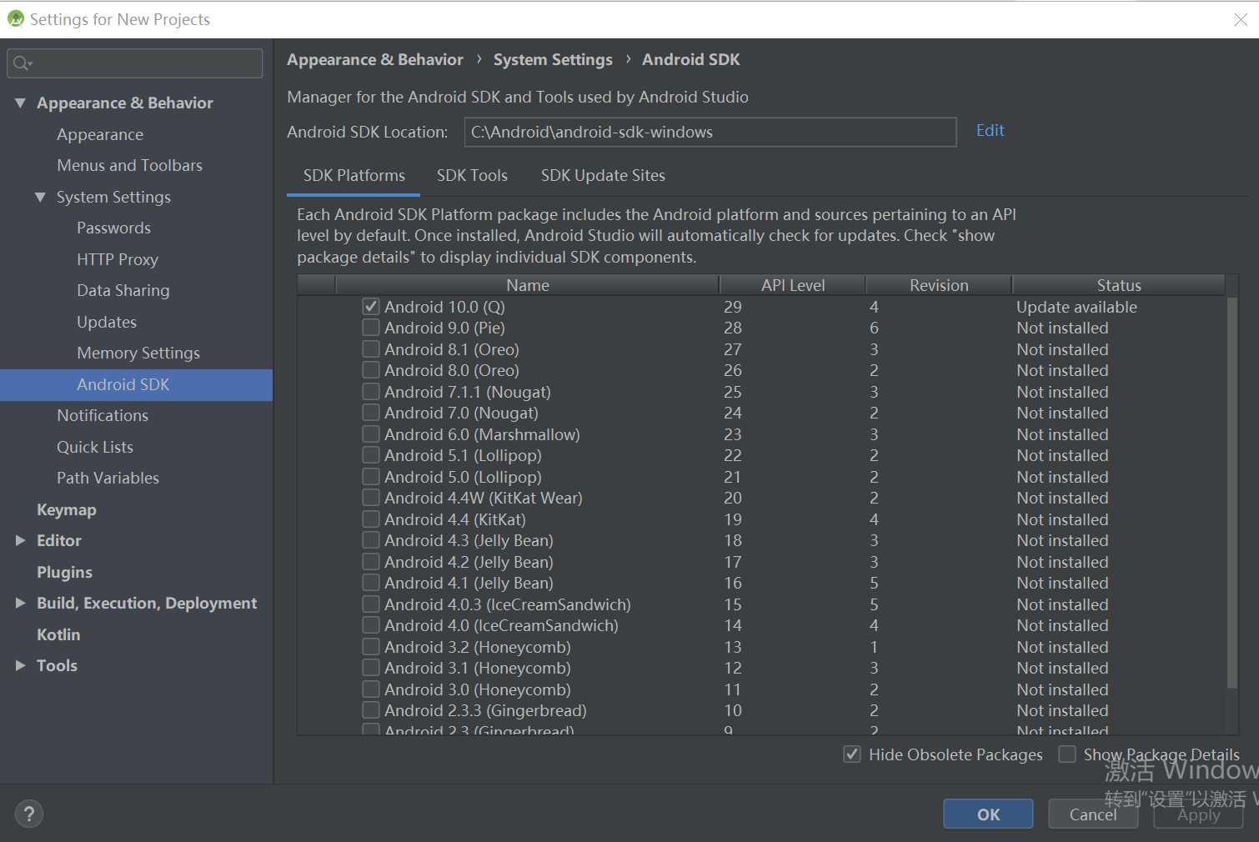Click the Cancel button
The height and width of the screenshot is (842, 1259).
pos(1092,814)
